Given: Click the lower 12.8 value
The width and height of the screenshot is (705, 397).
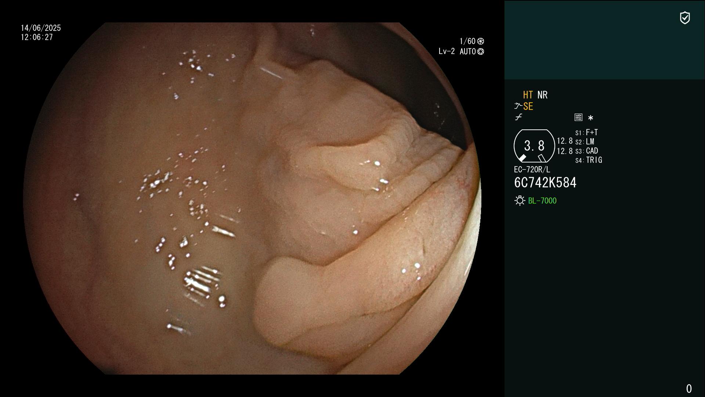Looking at the screenshot, I should point(565,151).
